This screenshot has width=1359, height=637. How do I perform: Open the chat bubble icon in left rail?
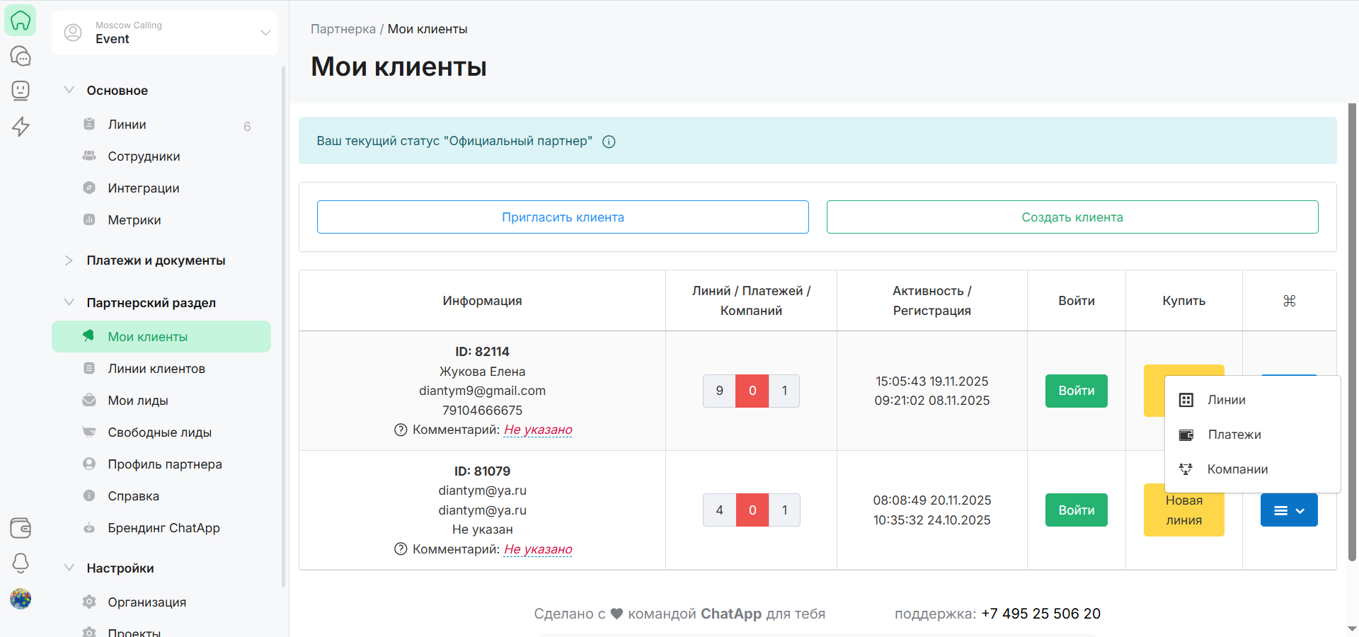coord(21,55)
